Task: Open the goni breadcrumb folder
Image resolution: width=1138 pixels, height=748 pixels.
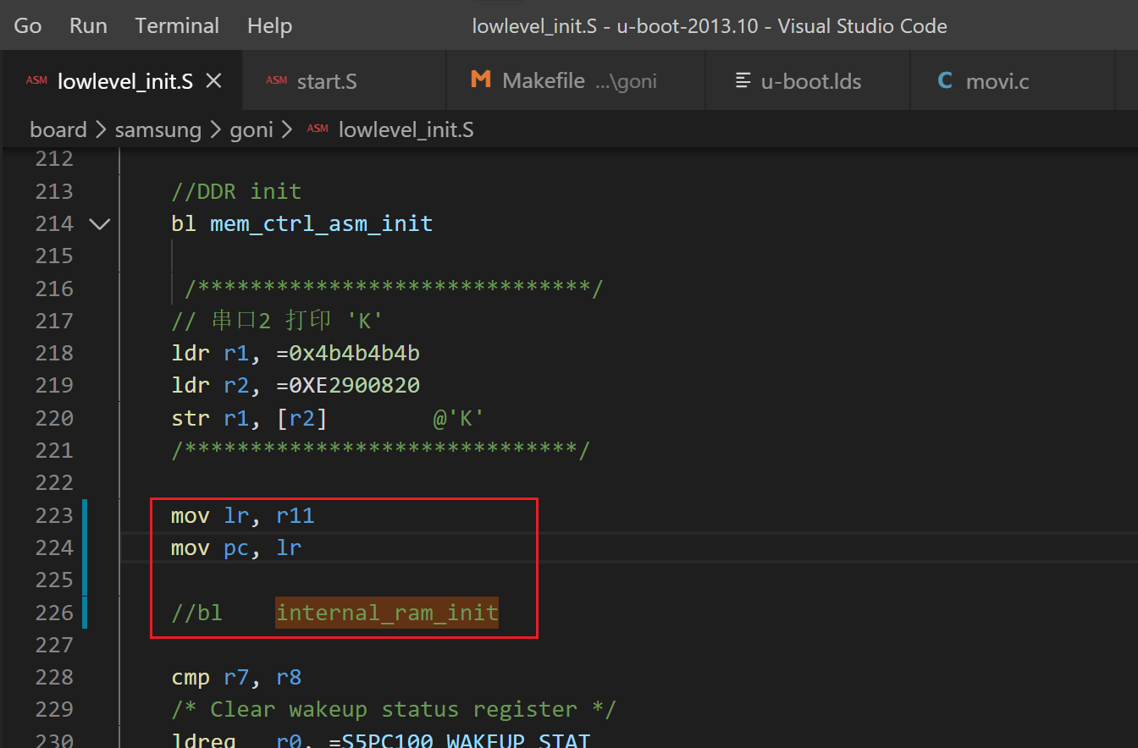Action: click(253, 129)
